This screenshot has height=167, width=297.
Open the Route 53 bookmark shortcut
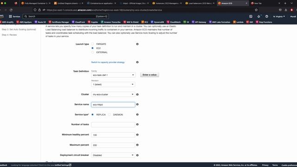pyautogui.click(x=40, y=22)
